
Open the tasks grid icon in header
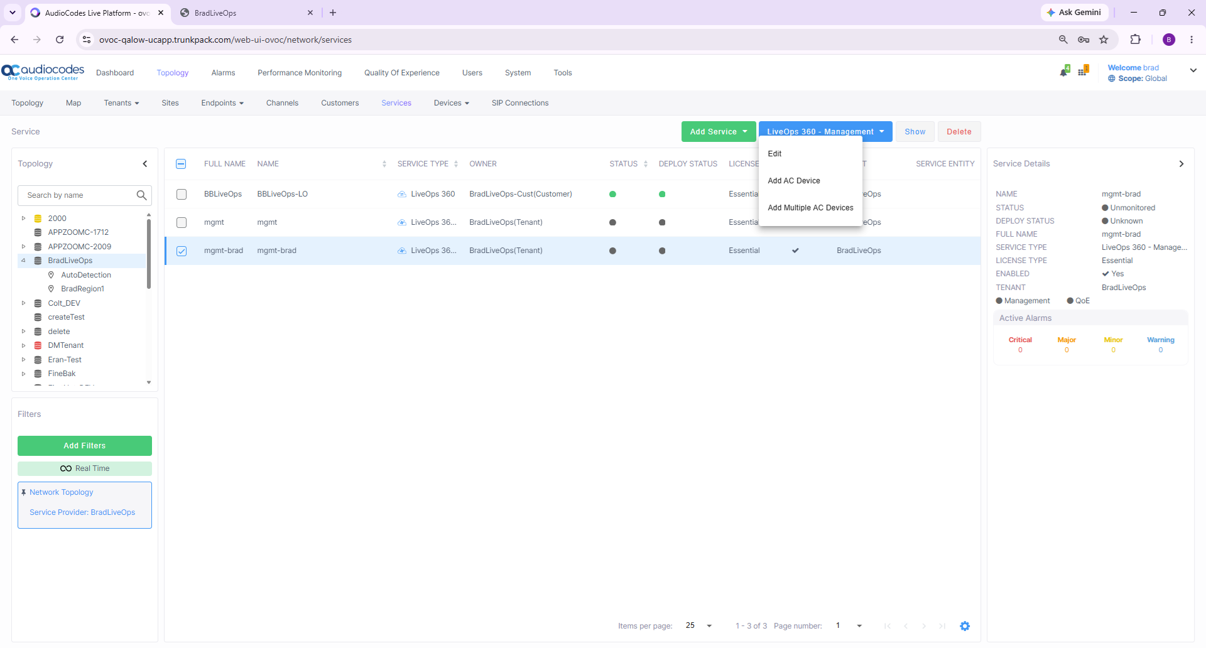[1083, 71]
